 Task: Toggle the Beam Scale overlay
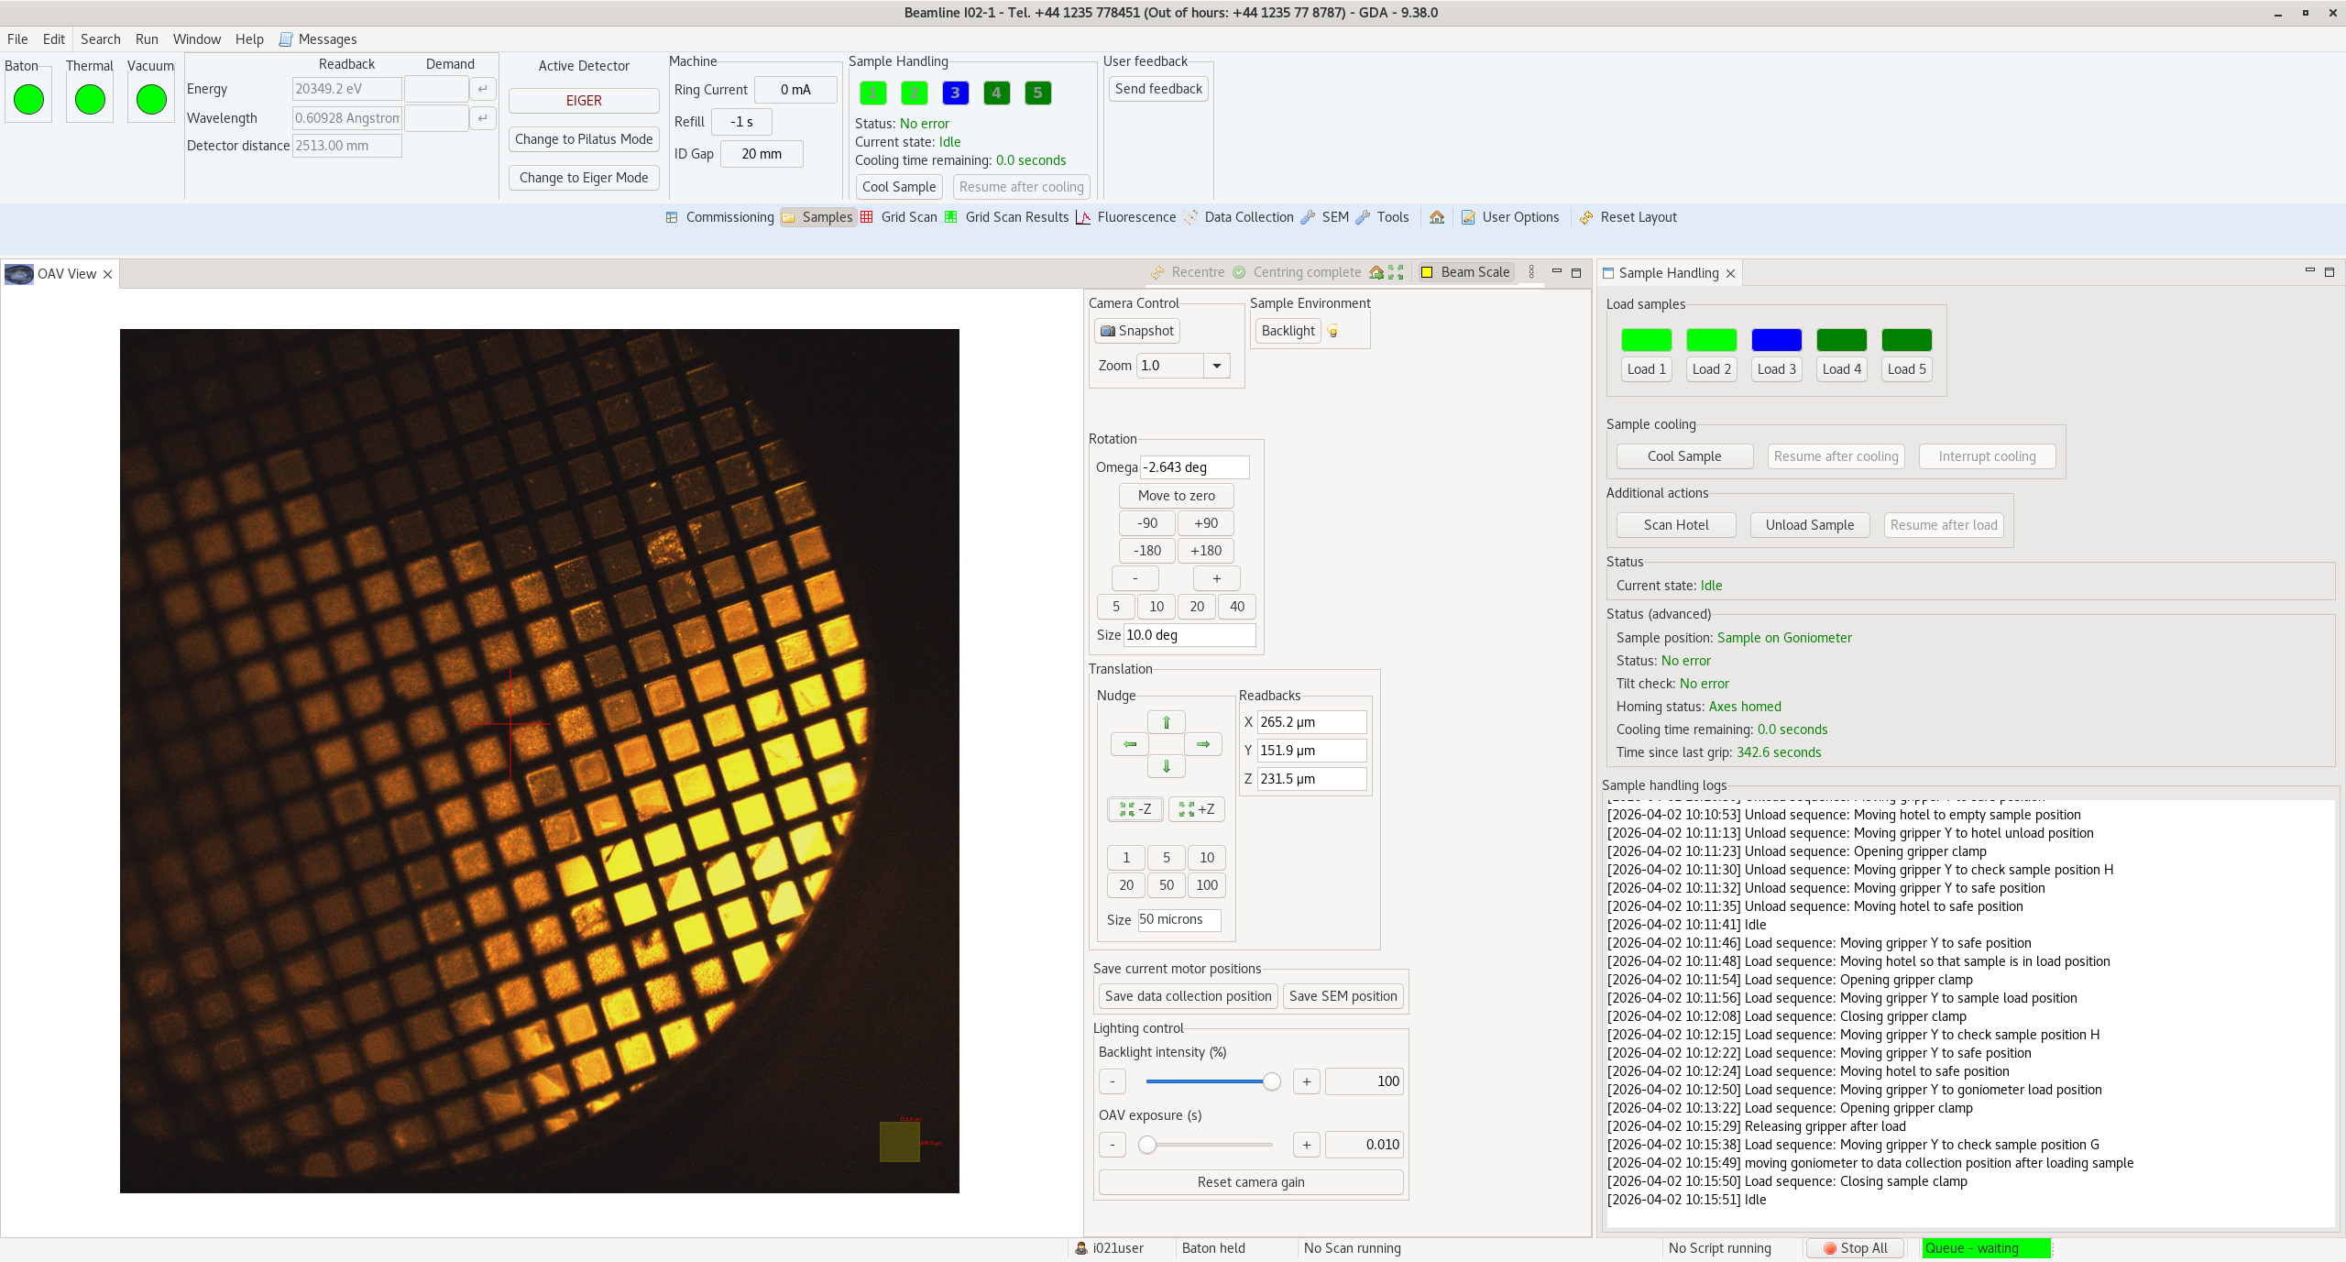(1464, 272)
